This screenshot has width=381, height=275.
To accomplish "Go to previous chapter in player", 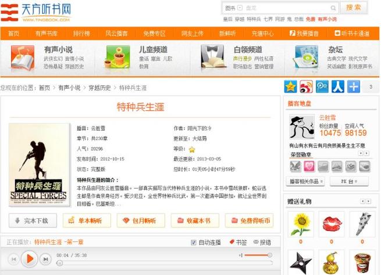I will (x=13, y=259).
